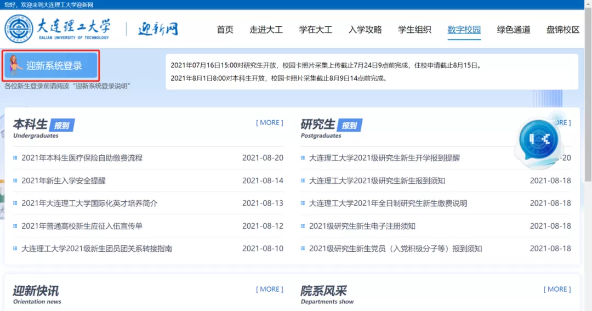Click the Dalian University of Technology logo
592x311 pixels.
[x=58, y=29]
